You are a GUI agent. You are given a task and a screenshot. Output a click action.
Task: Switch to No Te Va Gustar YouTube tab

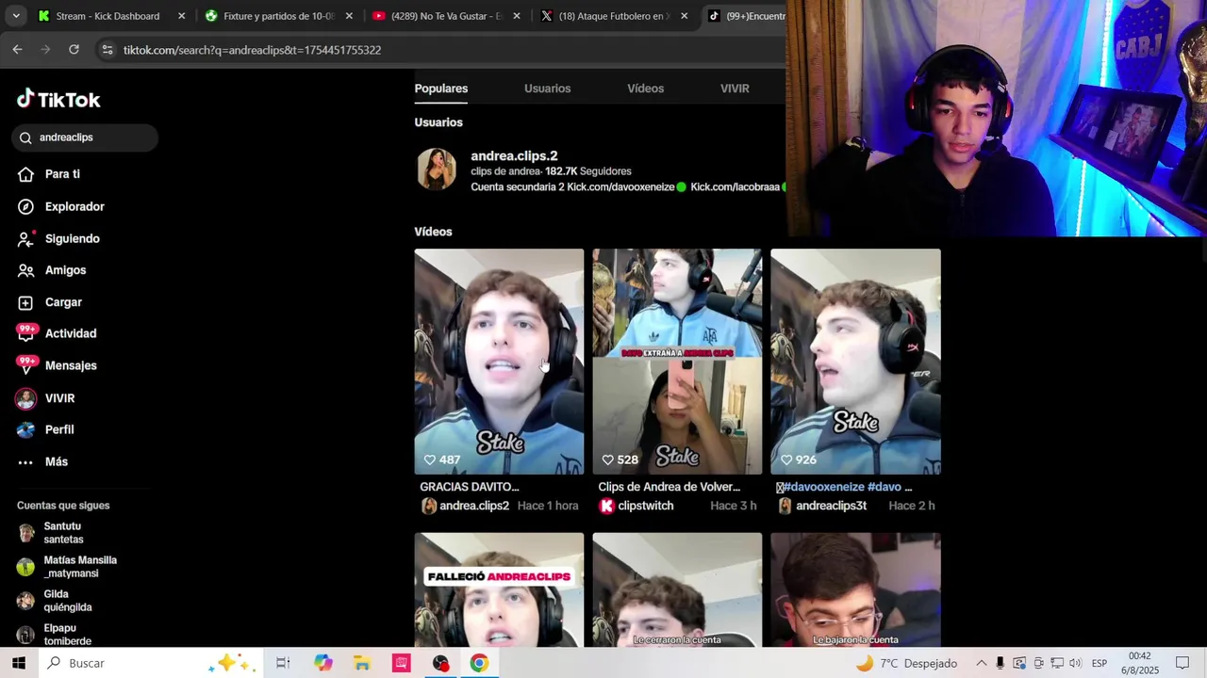446,16
